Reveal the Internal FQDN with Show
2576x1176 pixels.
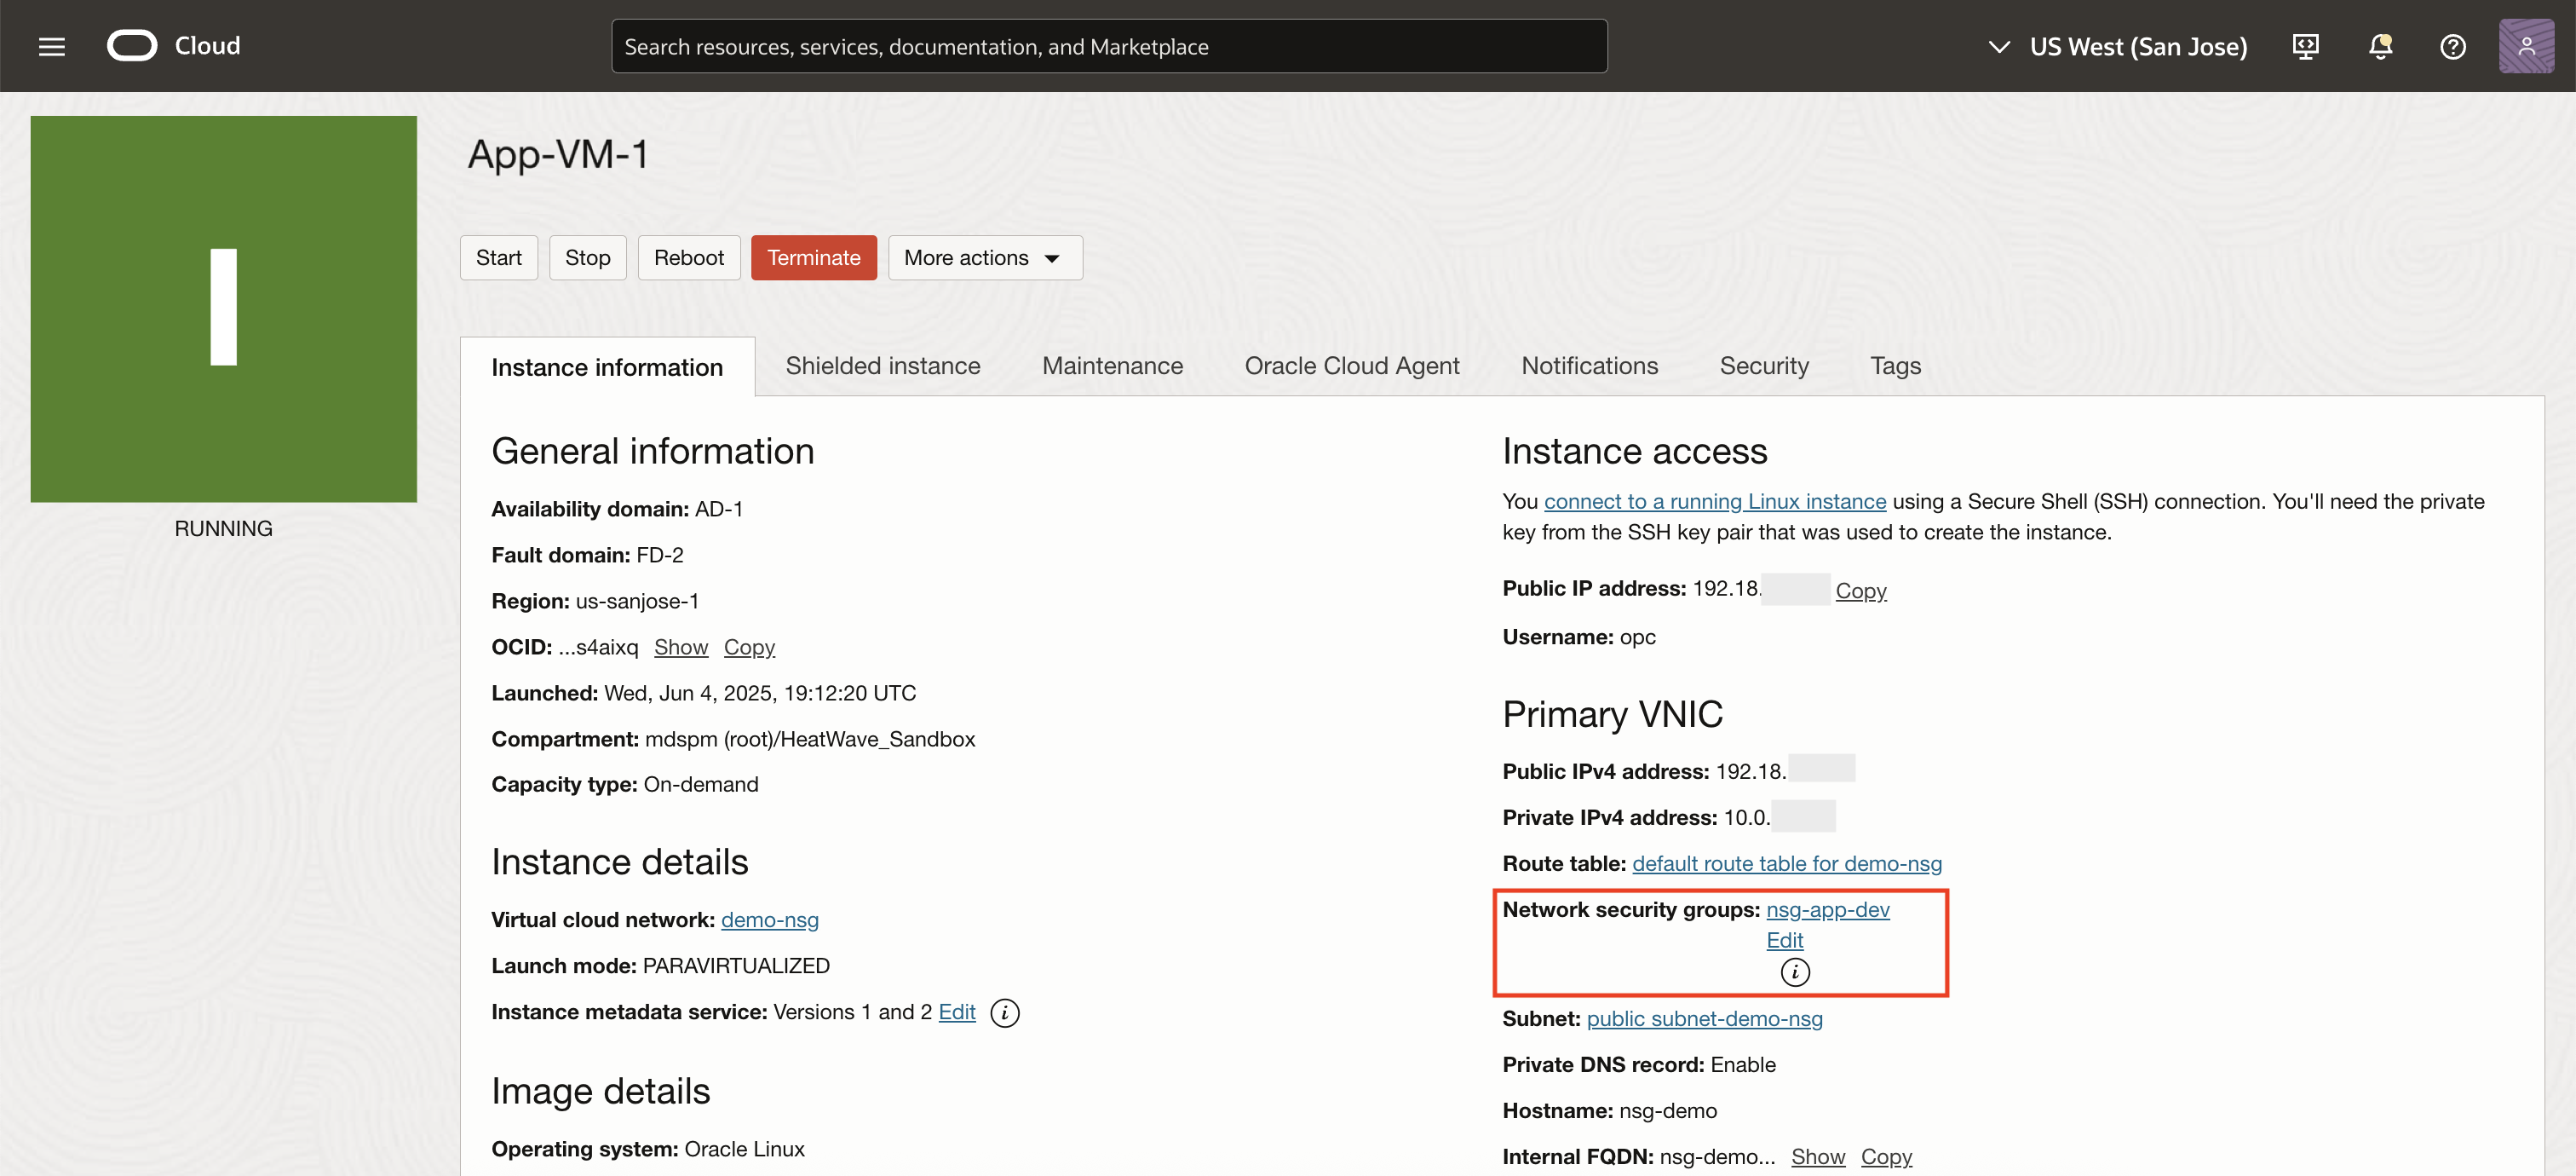coord(1818,1156)
